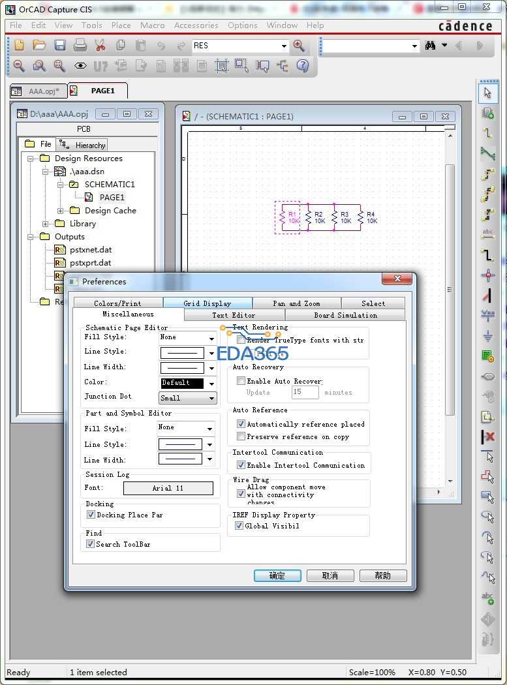
Task: Open Schematic Page Editor Line Width dropdown
Action: (211, 369)
